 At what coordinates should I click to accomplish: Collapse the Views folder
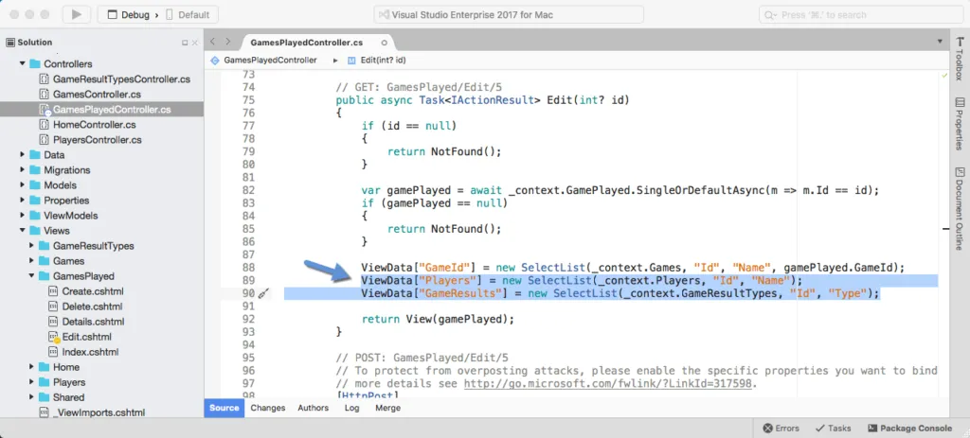pyautogui.click(x=23, y=231)
